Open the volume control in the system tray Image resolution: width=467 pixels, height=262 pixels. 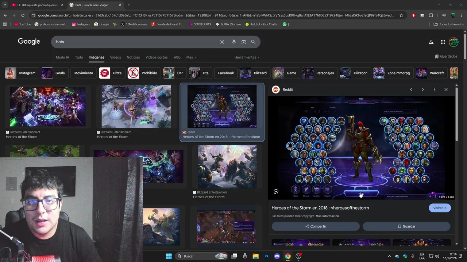tap(437, 256)
